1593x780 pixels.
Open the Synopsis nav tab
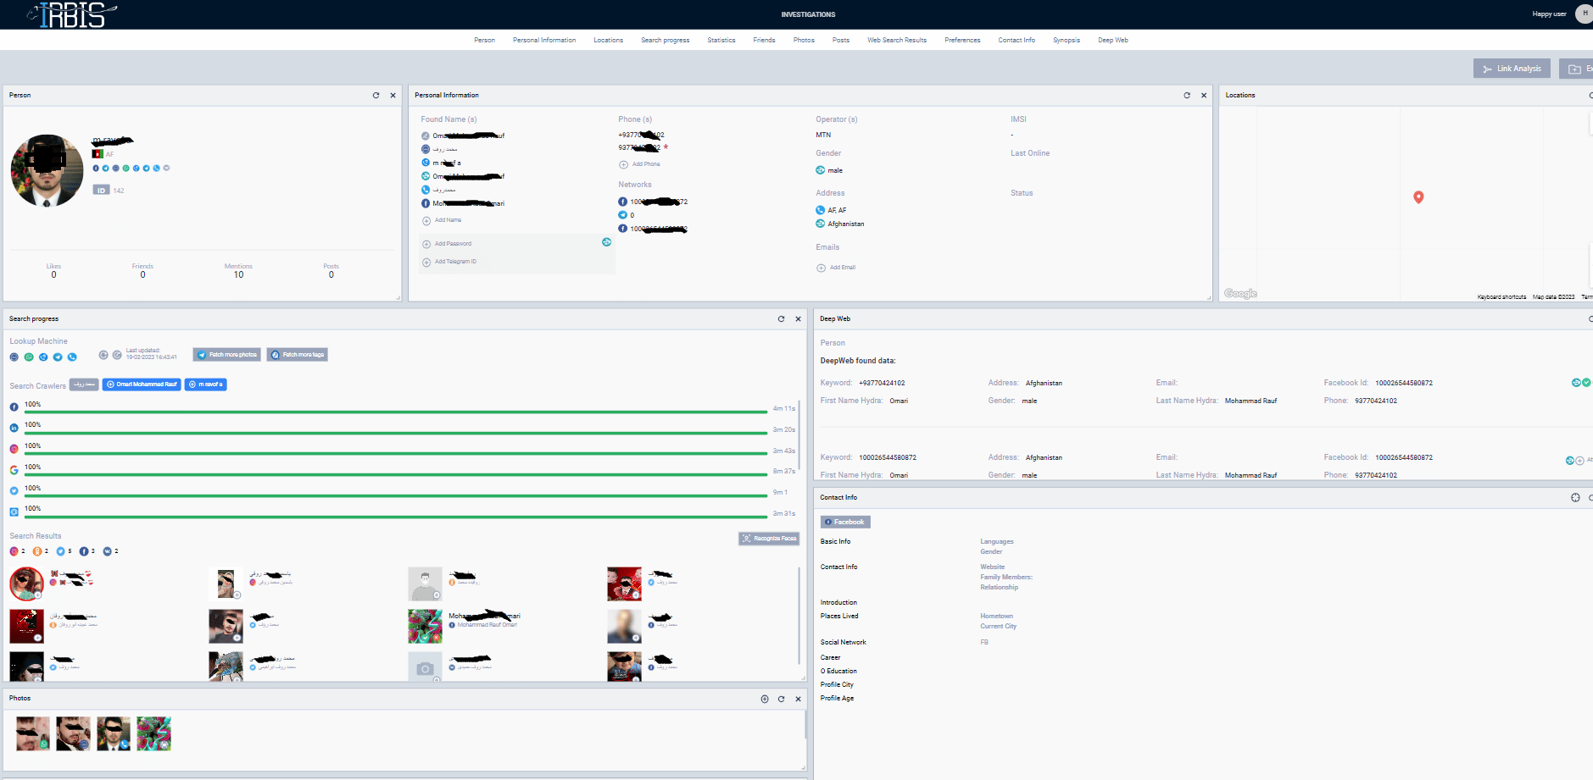[x=1067, y=40]
